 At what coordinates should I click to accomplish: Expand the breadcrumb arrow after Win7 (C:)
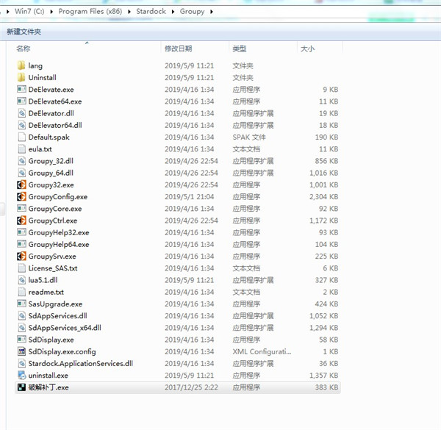coord(52,12)
